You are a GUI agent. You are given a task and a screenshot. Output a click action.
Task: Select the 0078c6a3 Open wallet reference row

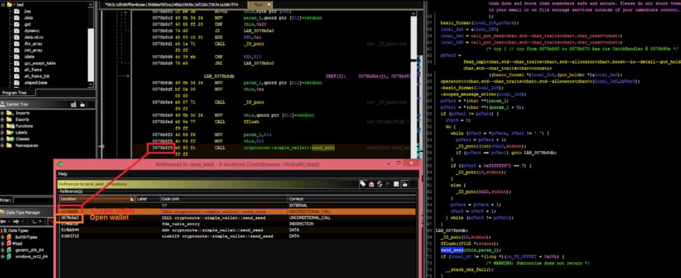[x=238, y=217]
